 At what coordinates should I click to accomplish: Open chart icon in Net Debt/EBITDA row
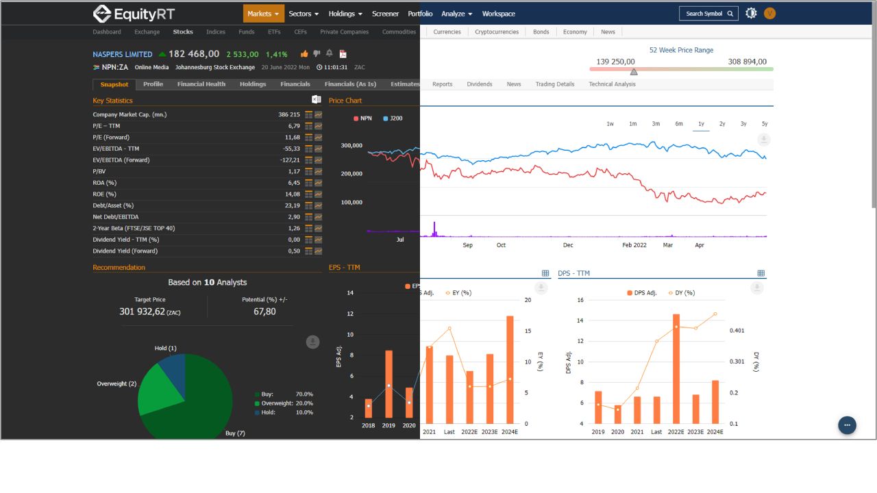pos(318,216)
